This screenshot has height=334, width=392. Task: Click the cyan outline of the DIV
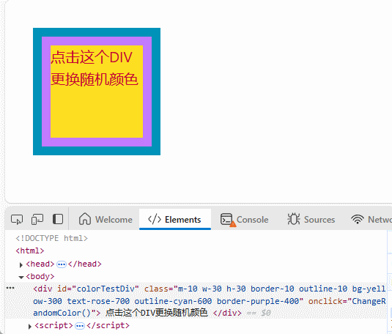pos(97,32)
